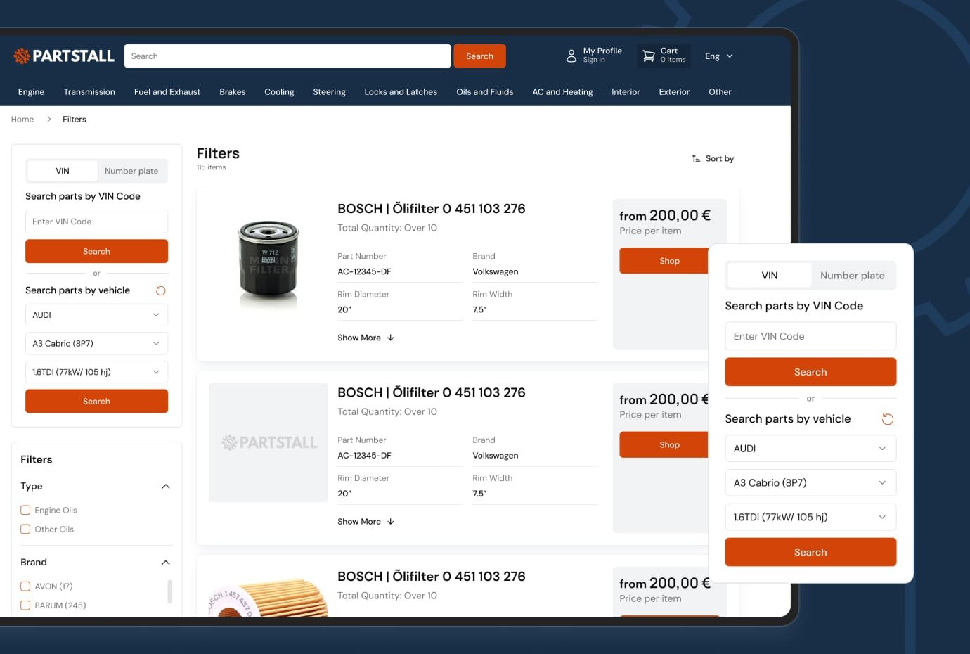970x654 pixels.
Task: Open the shopping cart icon
Action: 649,56
